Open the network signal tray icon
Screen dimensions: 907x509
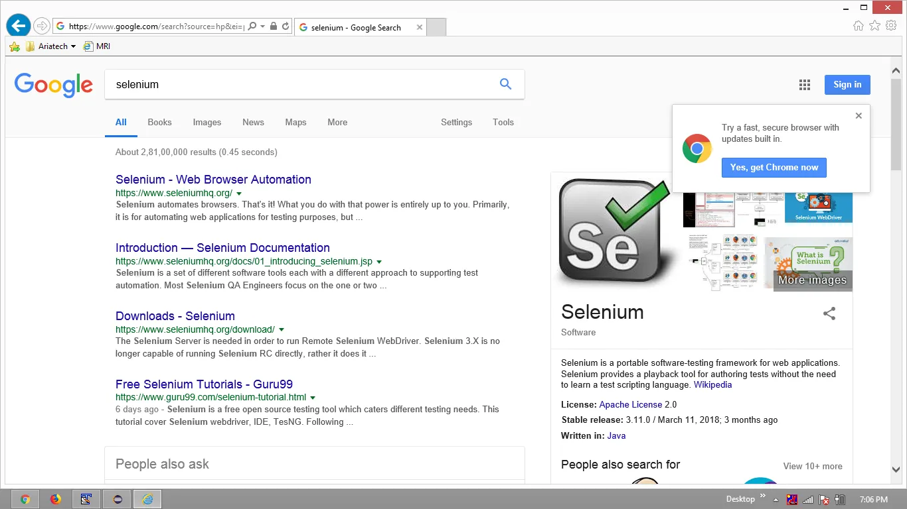808,500
